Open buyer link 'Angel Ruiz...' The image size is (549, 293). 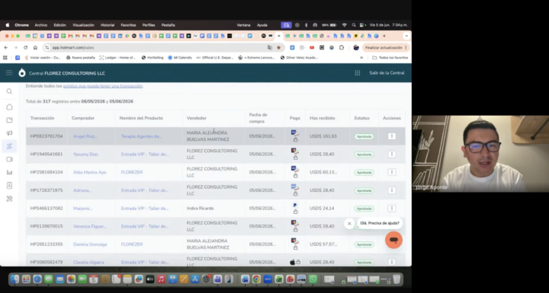click(85, 136)
